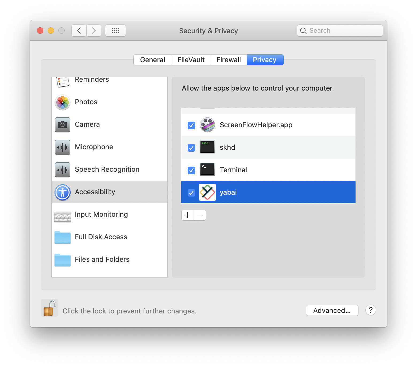Viewport: 417px width, 367px height.
Task: Add an app with the plus button
Action: pos(188,215)
